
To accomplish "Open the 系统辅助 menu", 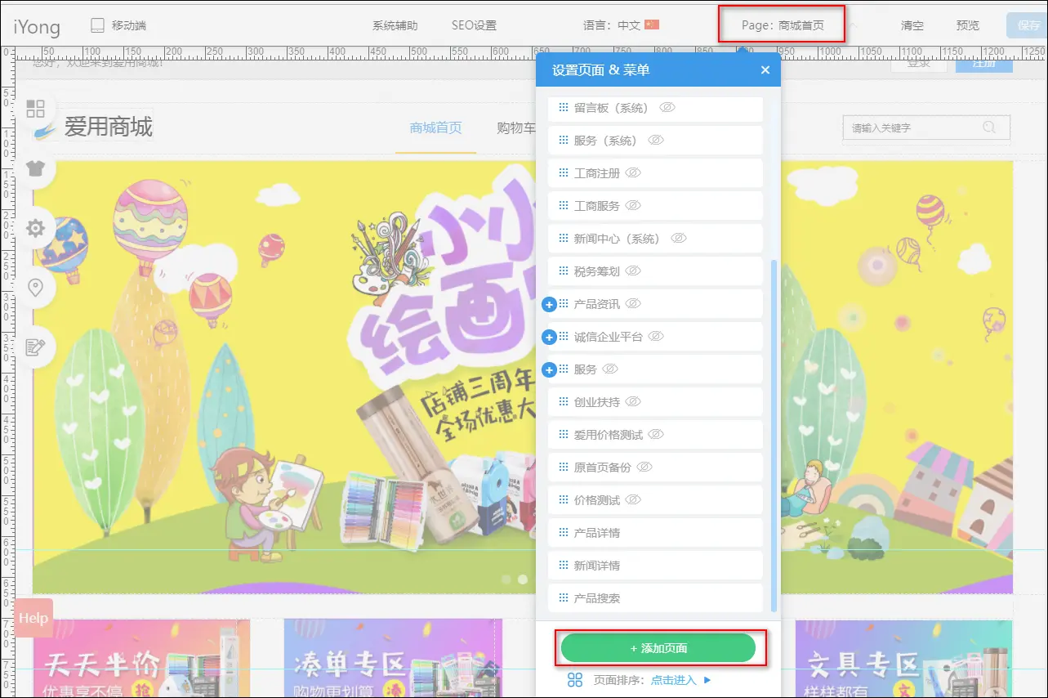I will tap(395, 25).
